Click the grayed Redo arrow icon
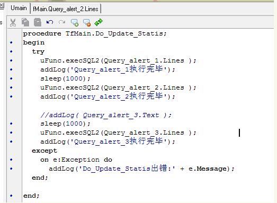The width and height of the screenshot is (277, 203). pyautogui.click(x=62, y=22)
